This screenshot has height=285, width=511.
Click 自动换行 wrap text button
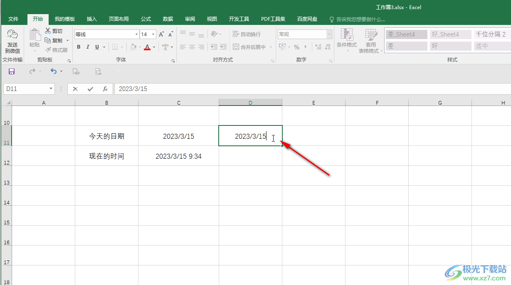click(247, 34)
